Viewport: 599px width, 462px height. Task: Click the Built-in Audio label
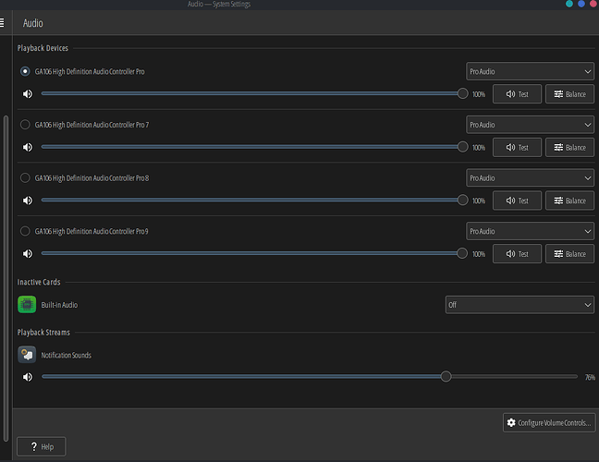coord(59,305)
